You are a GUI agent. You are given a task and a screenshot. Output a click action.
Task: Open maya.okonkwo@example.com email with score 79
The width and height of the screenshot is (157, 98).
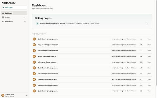pyautogui.click(x=48, y=45)
